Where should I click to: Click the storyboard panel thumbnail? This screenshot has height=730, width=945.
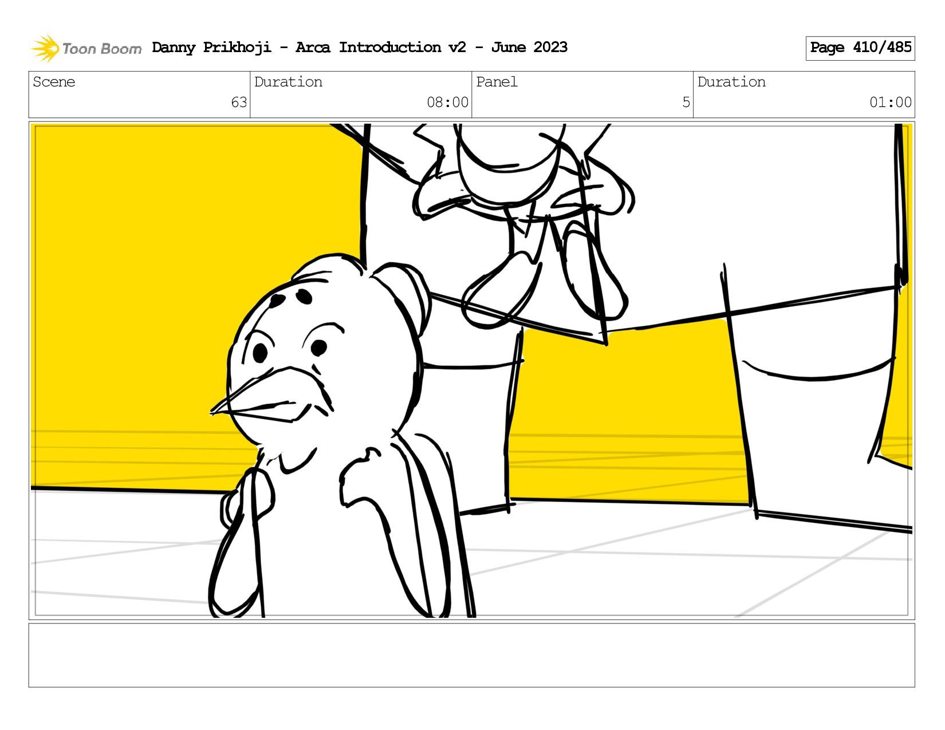click(472, 370)
